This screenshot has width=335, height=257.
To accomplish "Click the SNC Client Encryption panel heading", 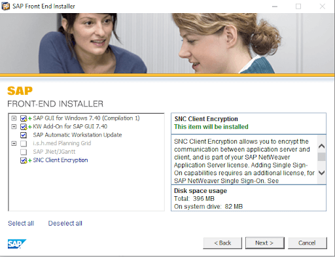I will [x=206, y=119].
